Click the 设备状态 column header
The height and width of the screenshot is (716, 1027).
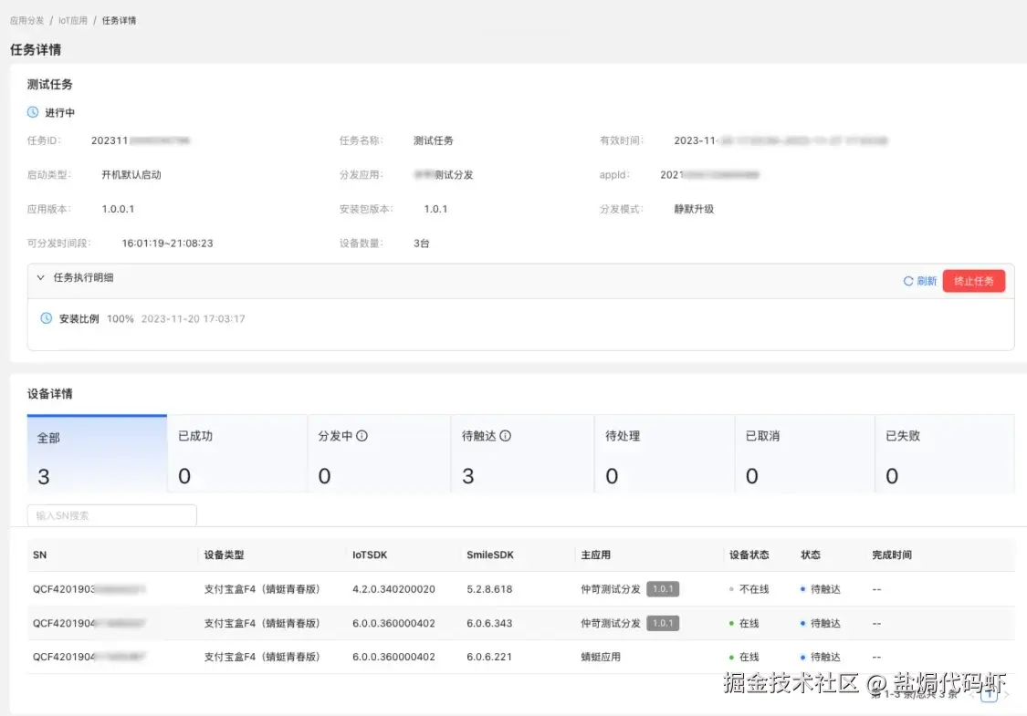(749, 555)
